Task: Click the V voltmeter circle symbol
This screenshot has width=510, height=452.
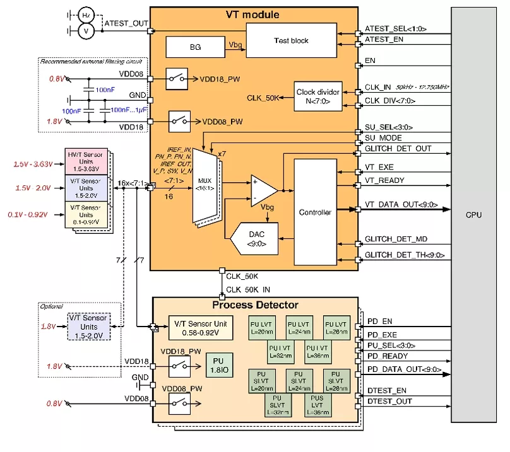Action: coord(86,29)
